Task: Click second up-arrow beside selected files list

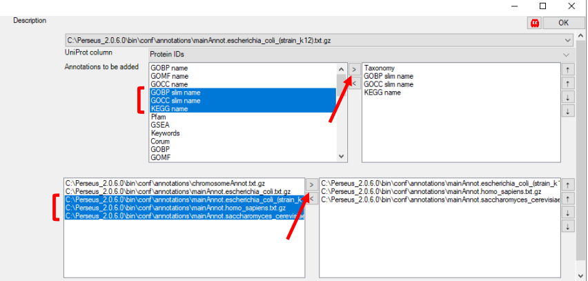Action: coord(568,198)
